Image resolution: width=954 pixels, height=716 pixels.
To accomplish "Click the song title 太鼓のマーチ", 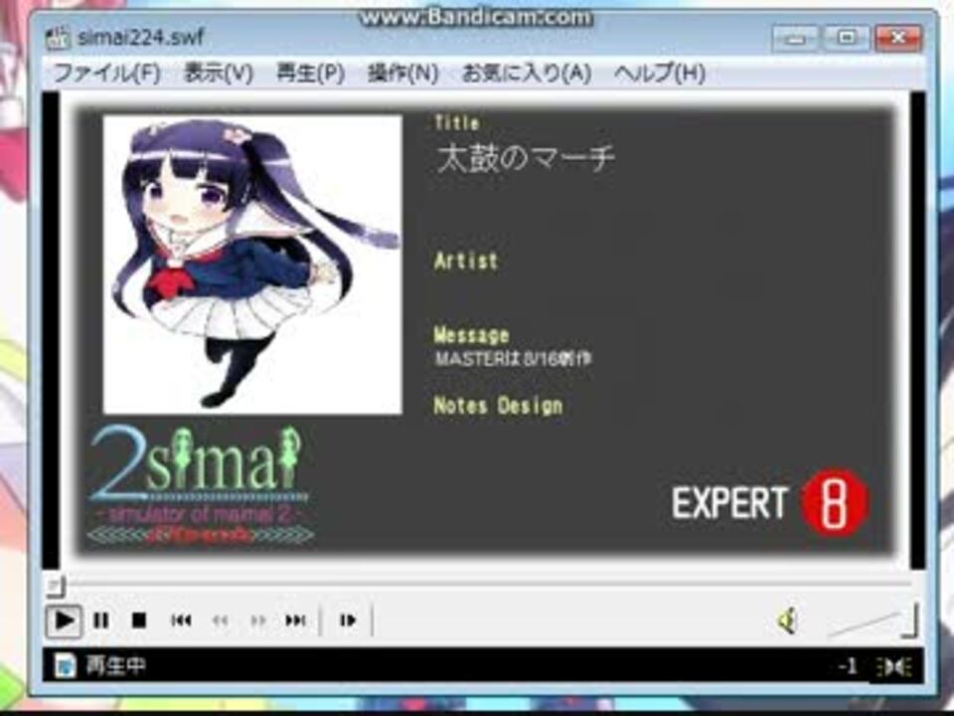I will point(526,159).
